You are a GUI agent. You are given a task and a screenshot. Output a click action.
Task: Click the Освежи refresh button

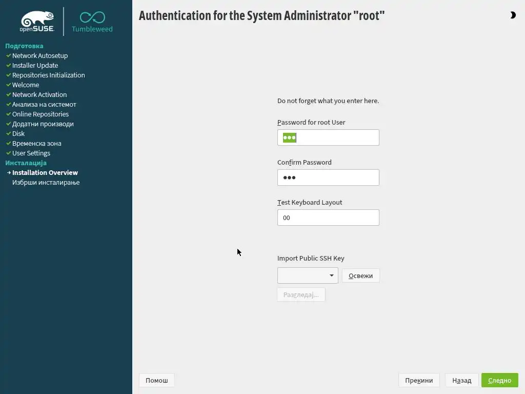360,275
